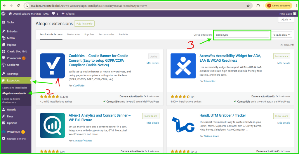The width and height of the screenshot is (299, 154).
Task: Bookmark this page with the star icon
Action: coord(248,6)
